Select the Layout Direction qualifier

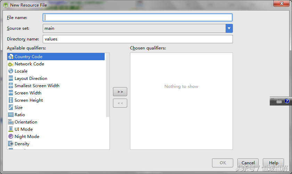coord(56,79)
